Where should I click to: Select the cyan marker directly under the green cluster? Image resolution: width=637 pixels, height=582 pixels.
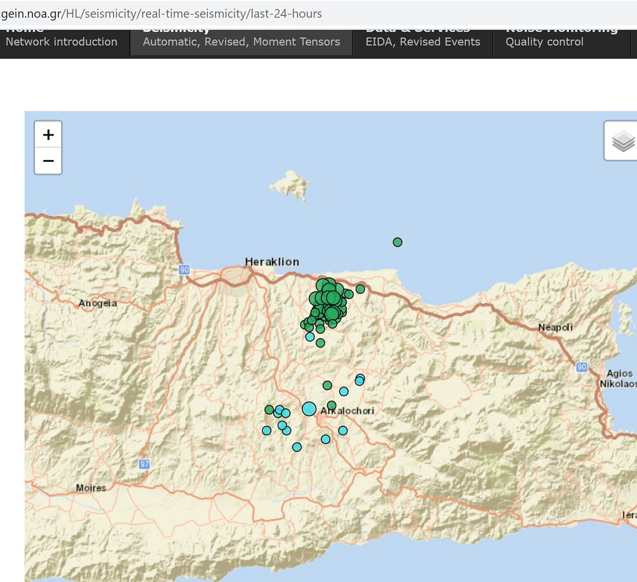[310, 337]
